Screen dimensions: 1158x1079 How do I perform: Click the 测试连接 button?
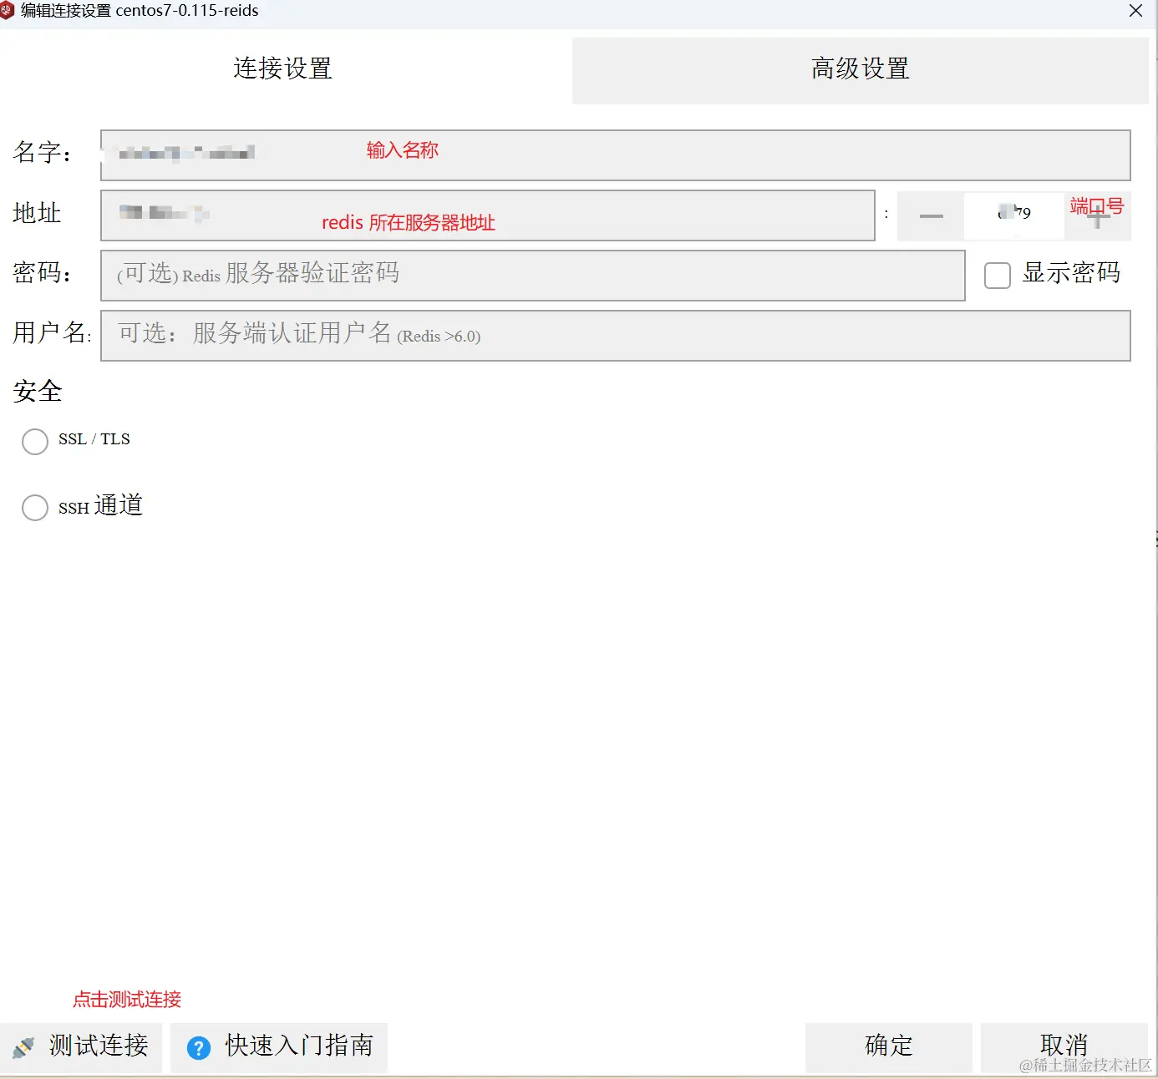coord(81,1047)
